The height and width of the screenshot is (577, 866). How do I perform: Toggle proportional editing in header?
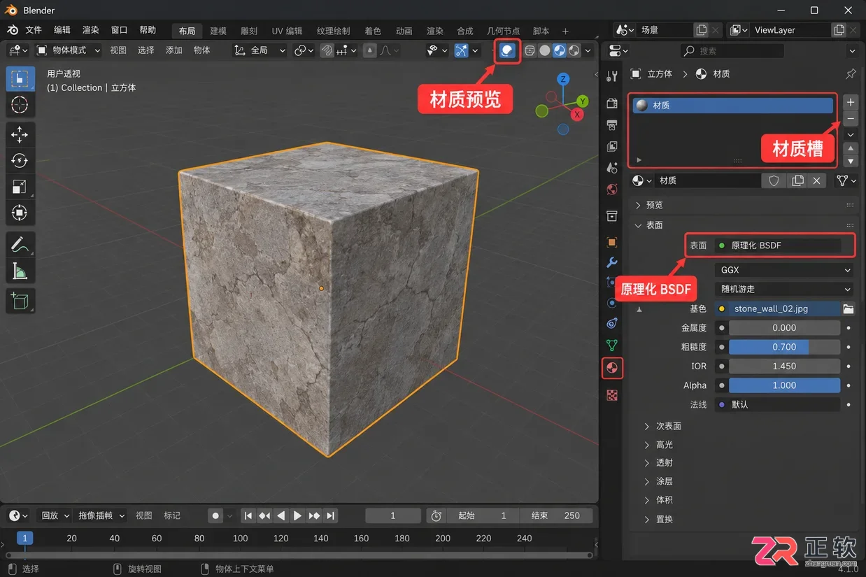click(x=369, y=50)
